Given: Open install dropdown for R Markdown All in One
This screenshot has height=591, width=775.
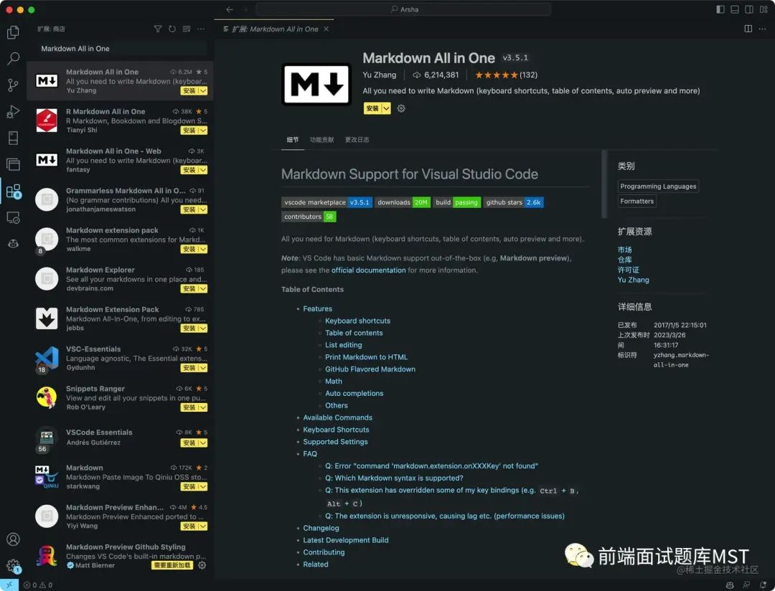Looking at the screenshot, I should tap(203, 131).
